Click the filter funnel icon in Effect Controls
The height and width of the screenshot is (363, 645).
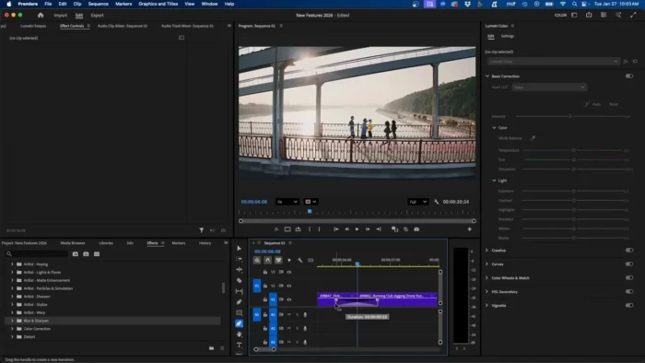pos(202,230)
